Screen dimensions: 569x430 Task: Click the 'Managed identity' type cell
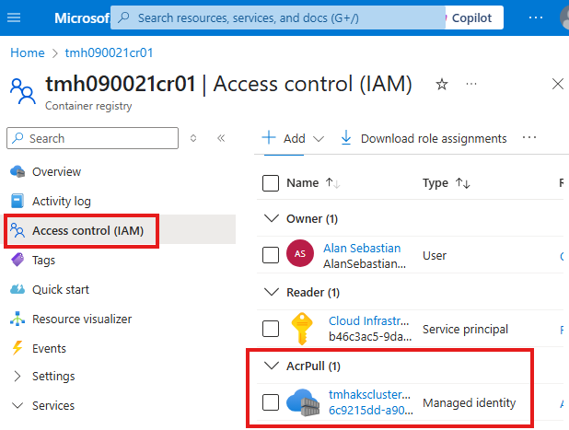[x=470, y=402]
